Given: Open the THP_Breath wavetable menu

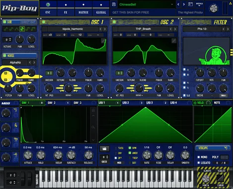Looking at the screenshot, I should [143, 29].
